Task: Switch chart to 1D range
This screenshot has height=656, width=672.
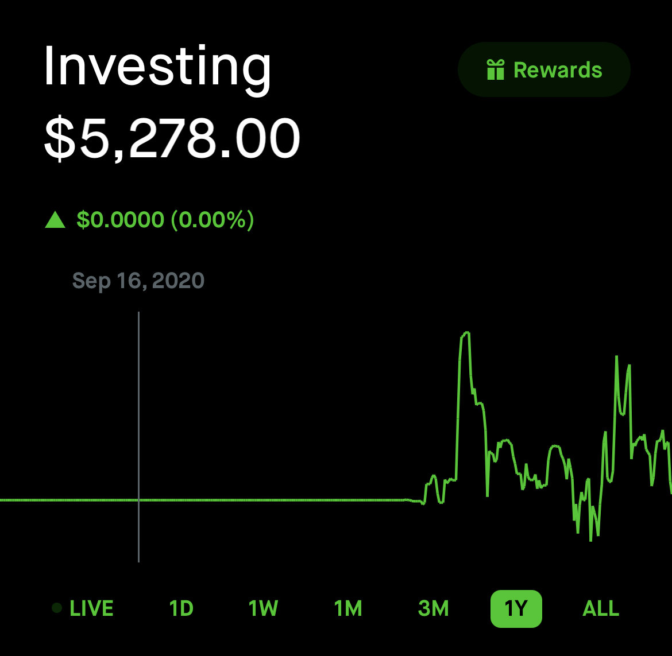Action: [x=181, y=608]
